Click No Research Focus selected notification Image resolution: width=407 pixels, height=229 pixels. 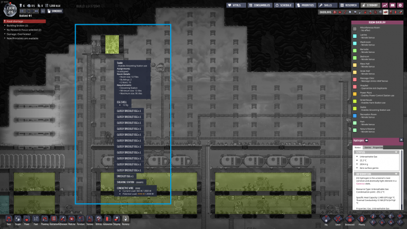click(24, 30)
